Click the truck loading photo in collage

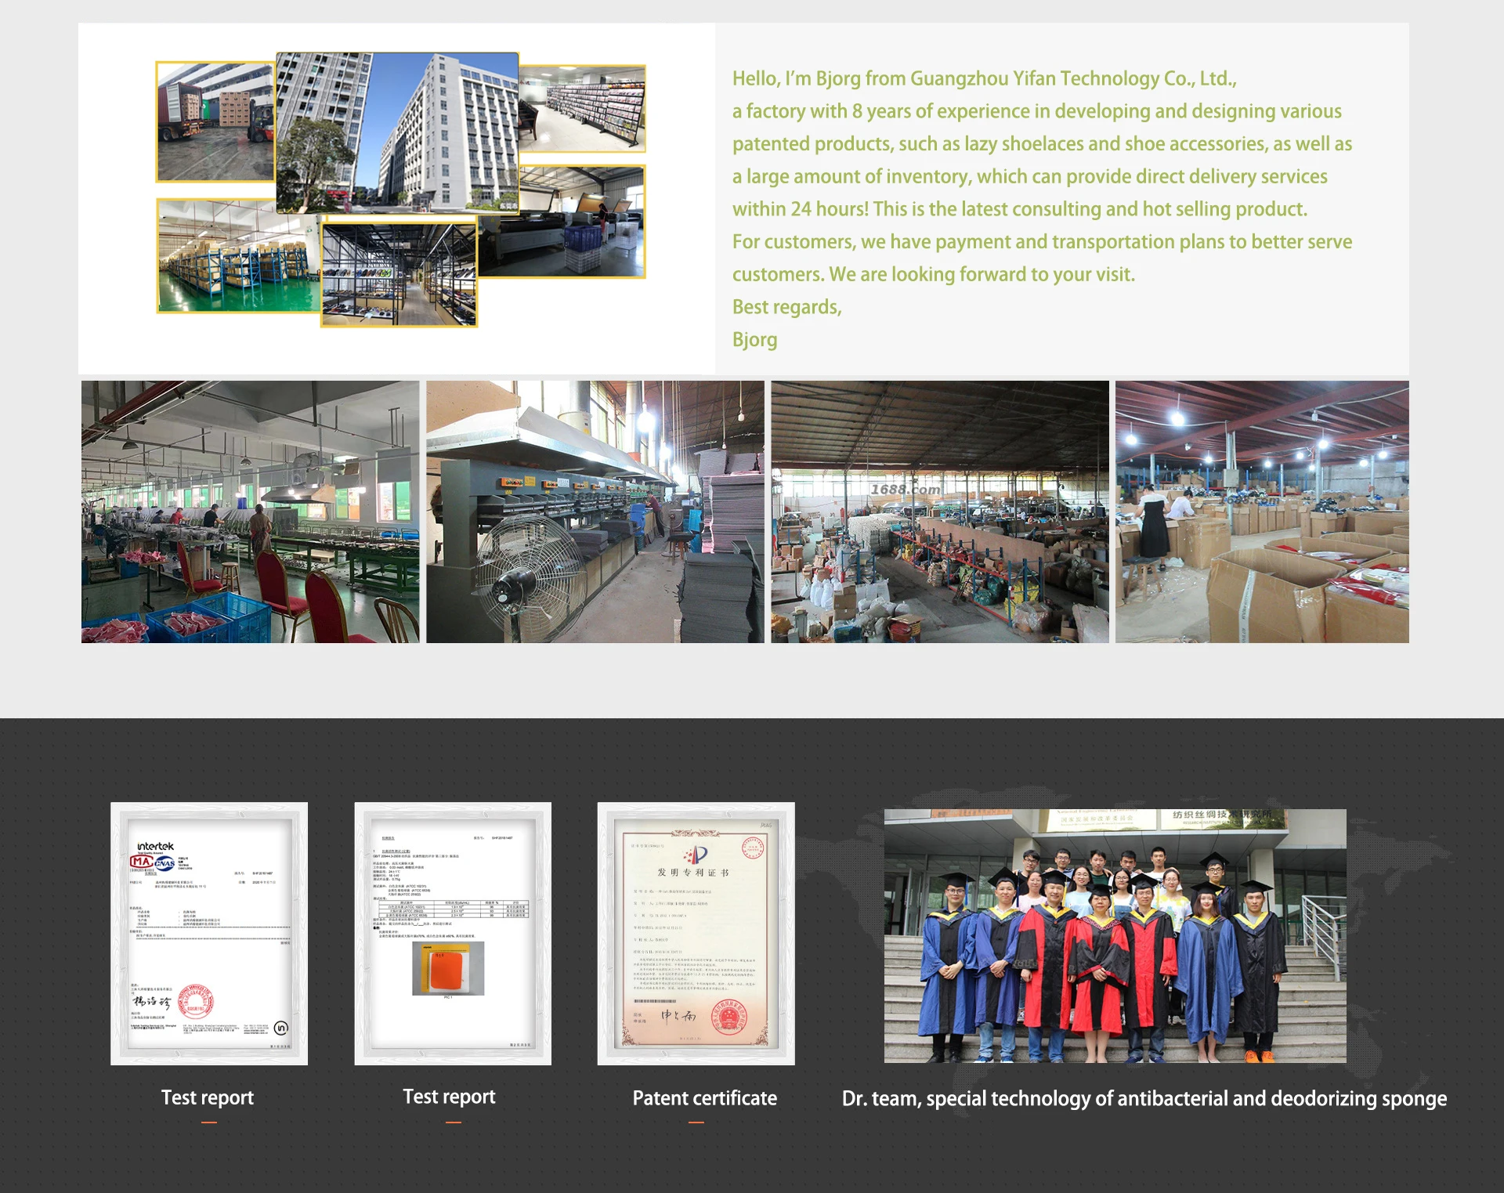[215, 121]
